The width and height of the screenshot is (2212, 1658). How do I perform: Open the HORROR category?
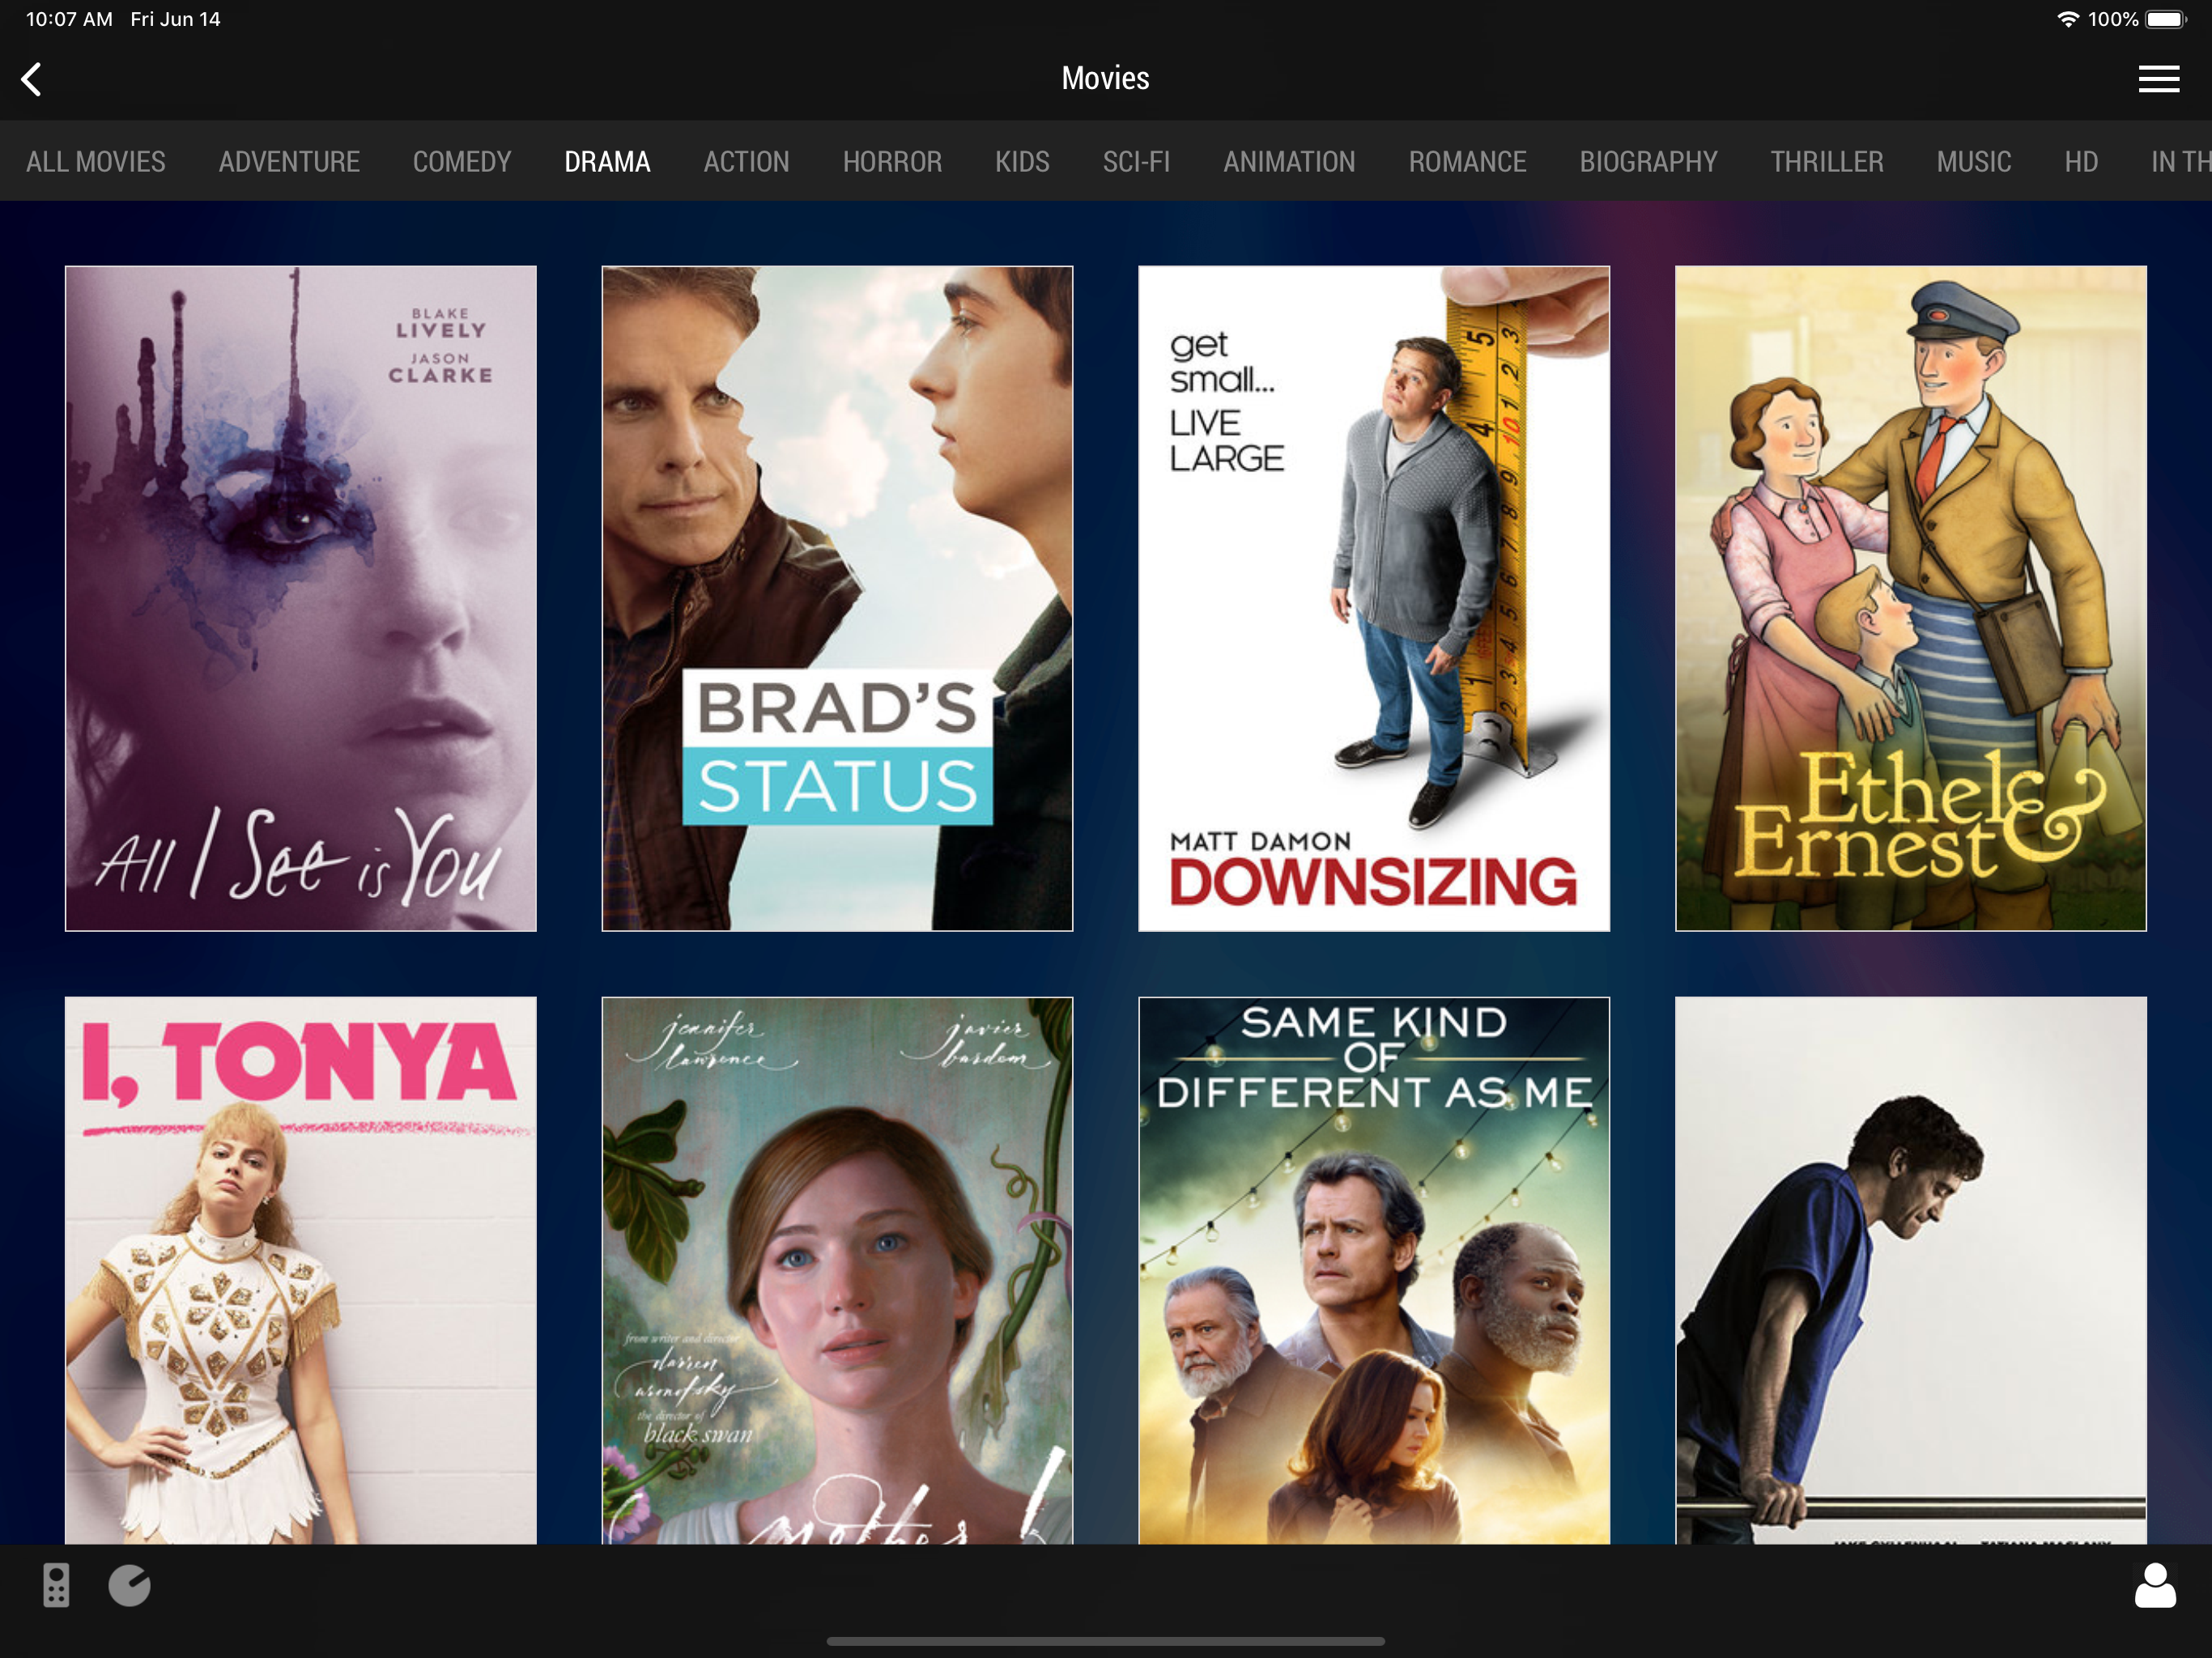[x=892, y=162]
